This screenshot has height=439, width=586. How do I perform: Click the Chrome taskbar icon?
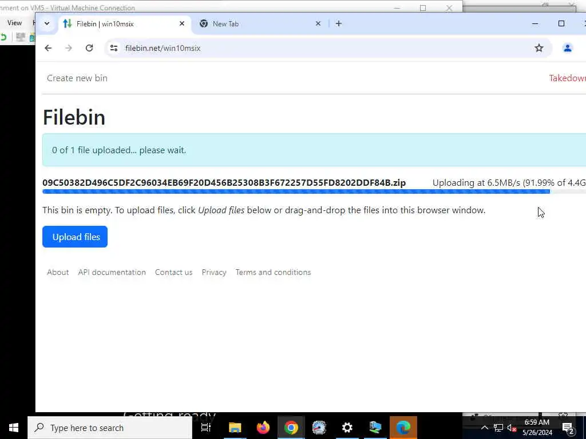tap(291, 428)
